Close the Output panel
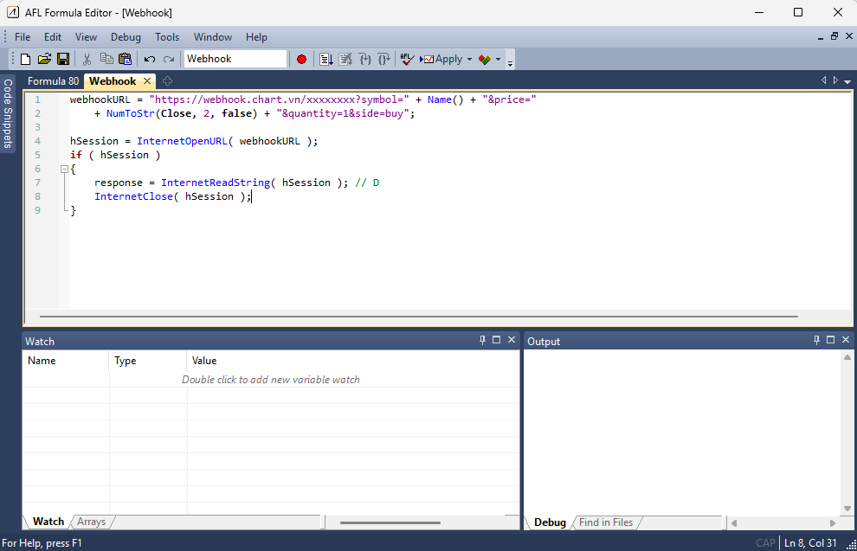857x551 pixels. point(846,340)
